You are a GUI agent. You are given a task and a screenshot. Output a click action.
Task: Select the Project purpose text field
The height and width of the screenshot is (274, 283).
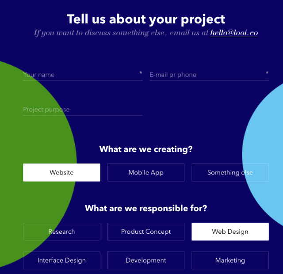coord(83,110)
